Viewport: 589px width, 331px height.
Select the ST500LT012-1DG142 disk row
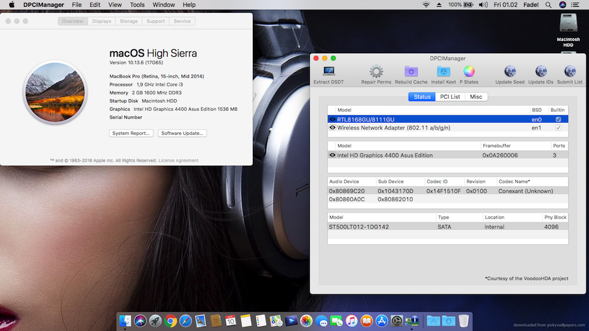tap(448, 227)
